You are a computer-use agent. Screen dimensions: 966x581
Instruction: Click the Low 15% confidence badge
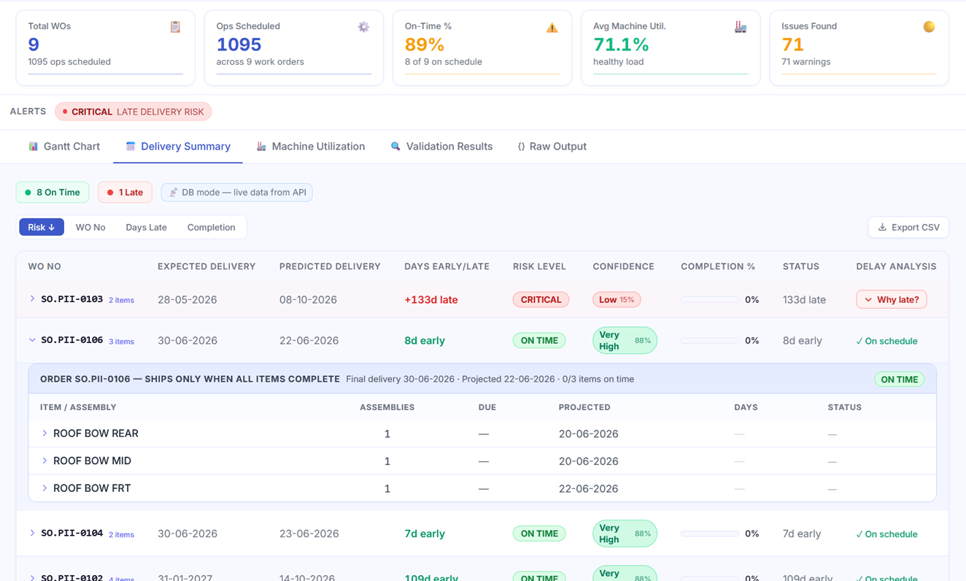click(x=617, y=299)
